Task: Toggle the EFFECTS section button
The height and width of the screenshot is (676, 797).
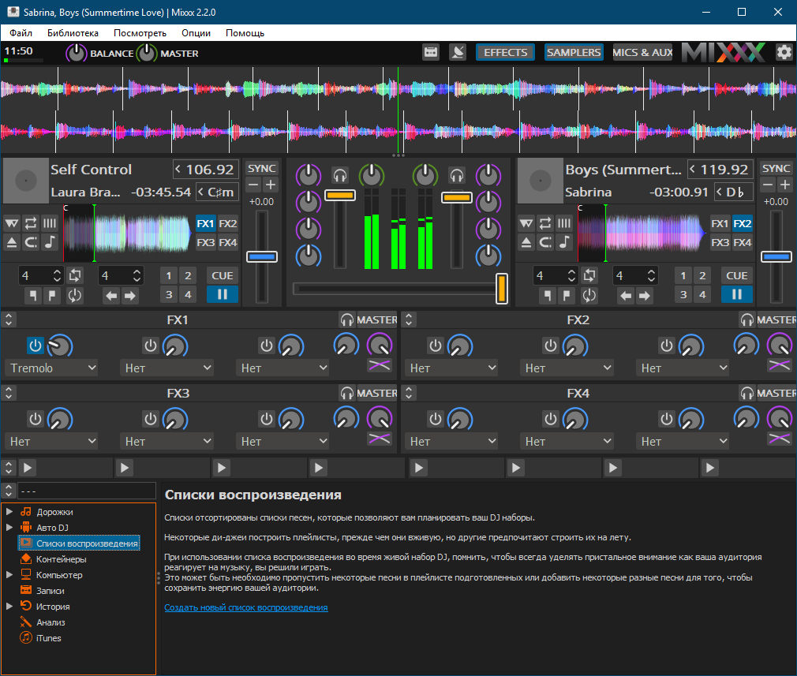Action: tap(505, 52)
